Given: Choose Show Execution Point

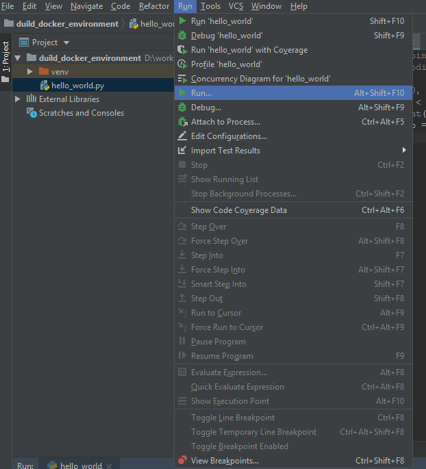Looking at the screenshot, I should (x=293, y=401).
